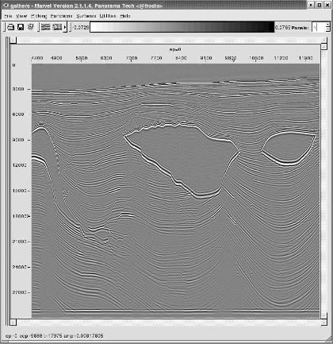
Task: Open the Help menu
Action: pos(125,16)
